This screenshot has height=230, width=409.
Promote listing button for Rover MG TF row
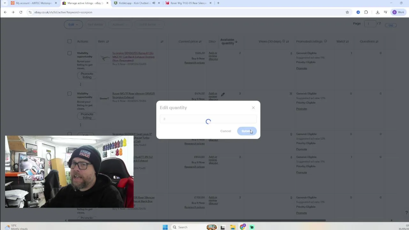click(87, 116)
